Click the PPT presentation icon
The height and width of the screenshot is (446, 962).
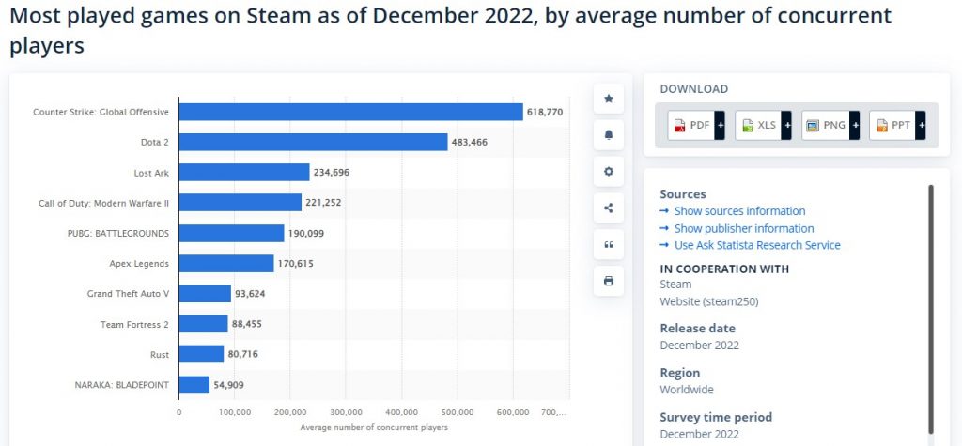click(x=881, y=126)
